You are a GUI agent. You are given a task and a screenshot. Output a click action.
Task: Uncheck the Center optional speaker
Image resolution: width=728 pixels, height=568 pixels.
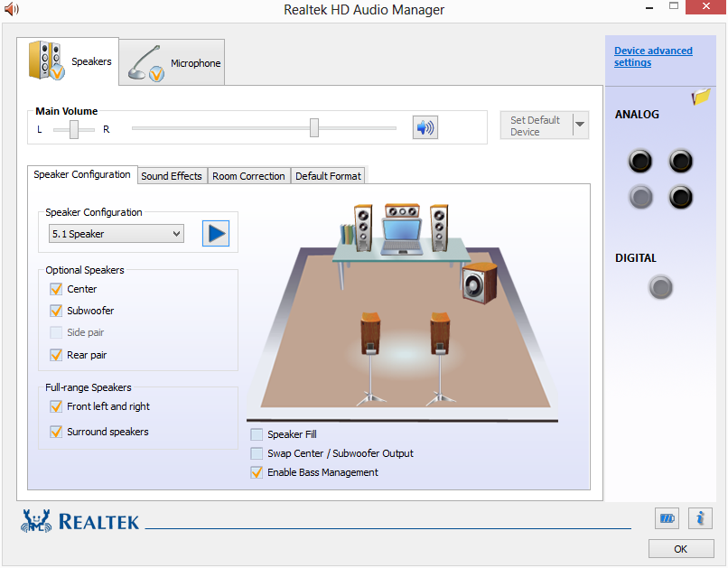coord(56,289)
